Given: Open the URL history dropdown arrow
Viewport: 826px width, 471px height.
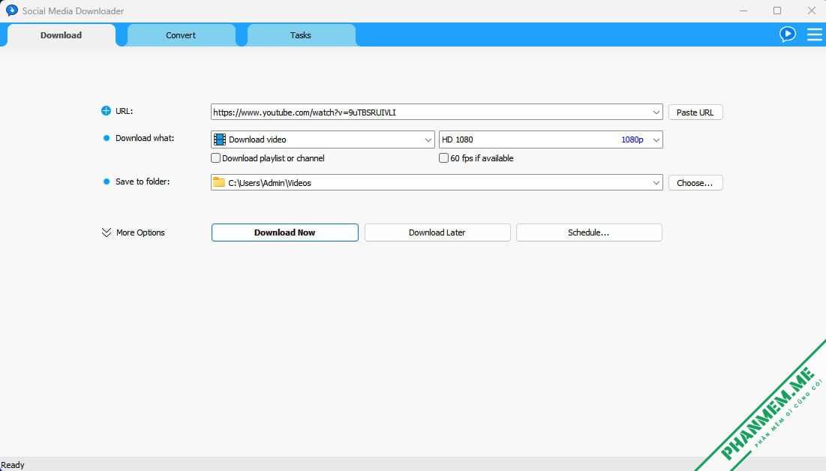Looking at the screenshot, I should click(656, 112).
